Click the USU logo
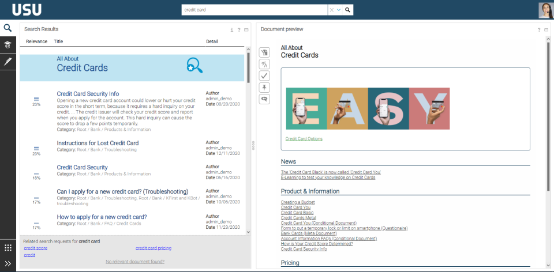The width and height of the screenshot is (554, 272). pos(27,10)
